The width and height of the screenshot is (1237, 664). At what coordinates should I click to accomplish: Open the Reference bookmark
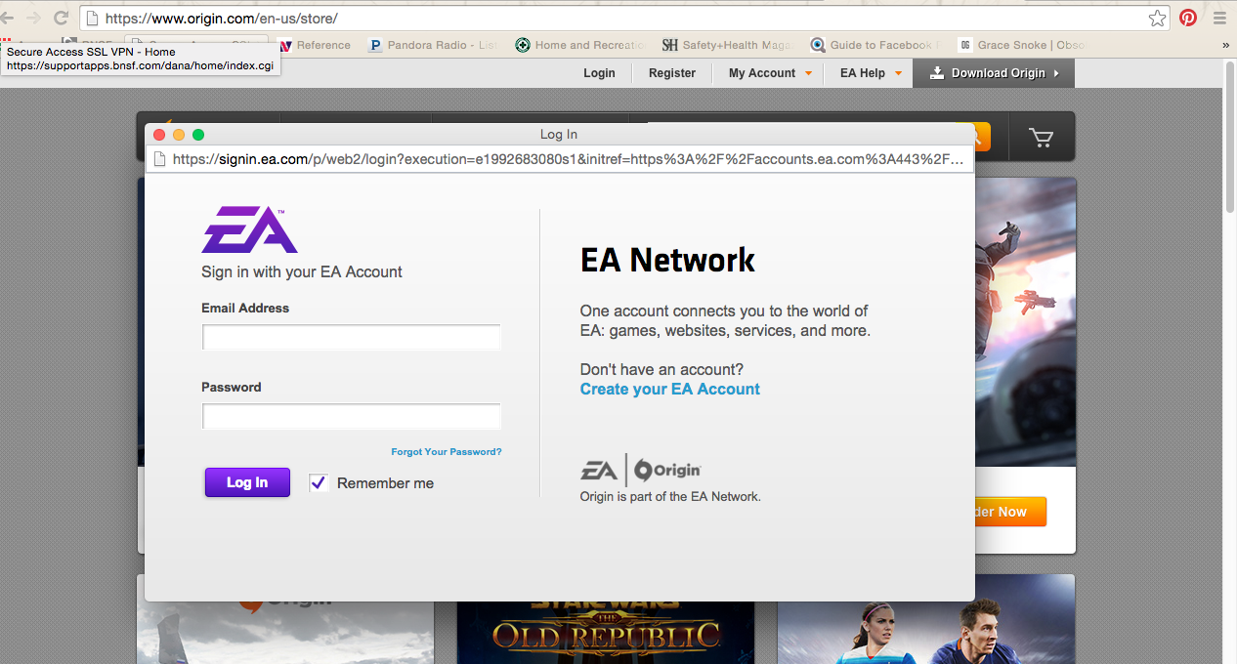pyautogui.click(x=315, y=45)
